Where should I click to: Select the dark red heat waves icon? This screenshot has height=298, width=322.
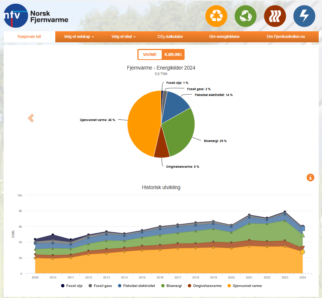[275, 16]
